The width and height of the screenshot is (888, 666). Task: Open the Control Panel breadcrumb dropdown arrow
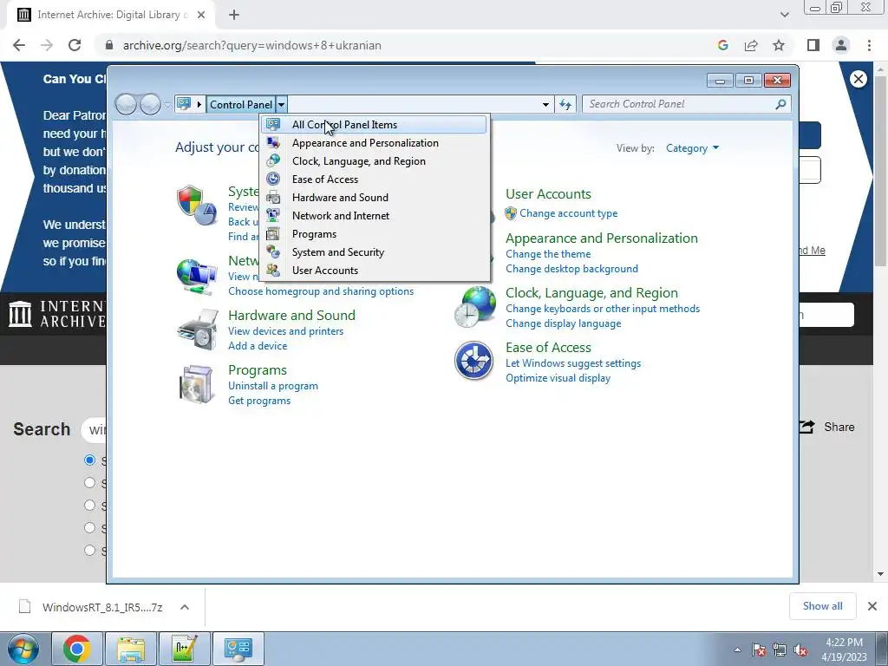(282, 104)
